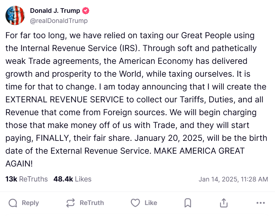
Task: Click the Like text label
Action: (x=151, y=203)
